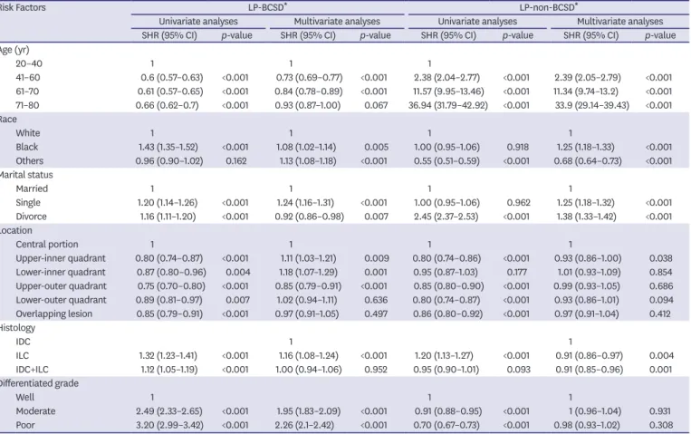Viewport: 691px width, 434px height.
Task: Click the Differentiated grade section label
Action: pos(39,383)
